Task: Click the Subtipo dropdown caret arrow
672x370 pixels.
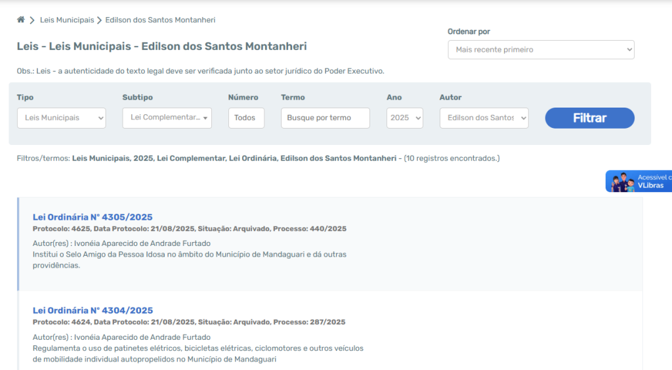Action: (x=206, y=118)
